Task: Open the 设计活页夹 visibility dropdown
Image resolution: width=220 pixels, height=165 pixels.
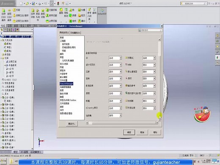Action: (115, 65)
